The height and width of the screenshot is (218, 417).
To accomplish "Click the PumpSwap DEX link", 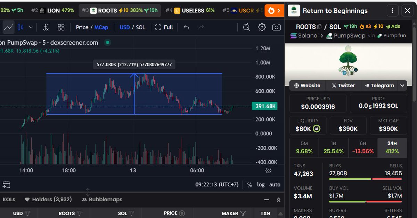I will click(346, 36).
